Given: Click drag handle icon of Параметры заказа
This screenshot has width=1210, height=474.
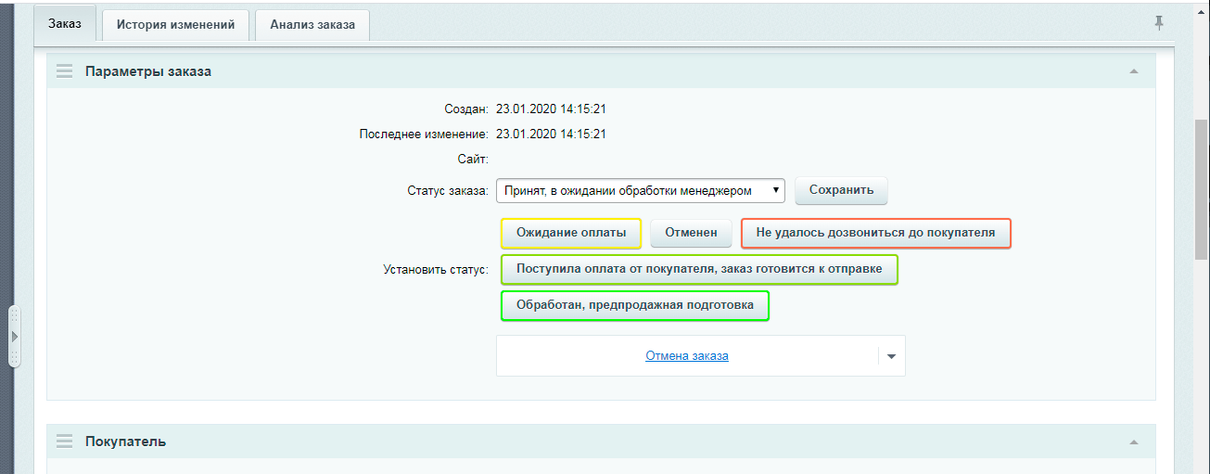Looking at the screenshot, I should [x=64, y=71].
